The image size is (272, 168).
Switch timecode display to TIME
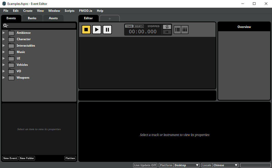pos(129,26)
